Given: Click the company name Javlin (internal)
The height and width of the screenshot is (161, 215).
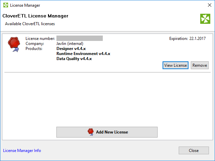Looking at the screenshot, I should (x=70, y=44).
